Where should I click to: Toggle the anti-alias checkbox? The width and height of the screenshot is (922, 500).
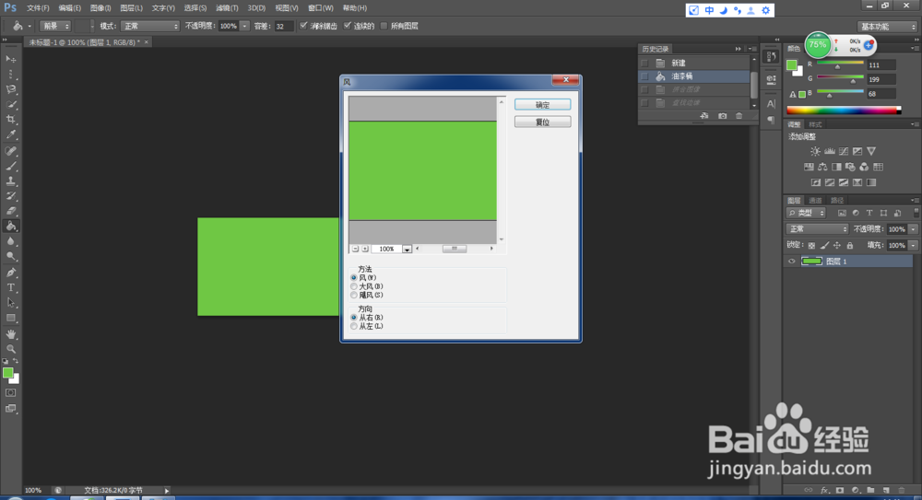(303, 26)
